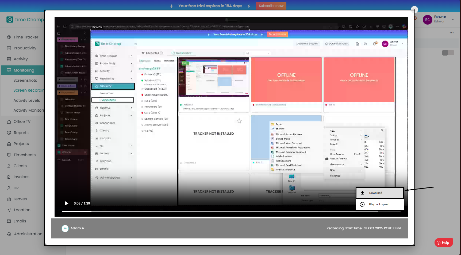461x255 pixels.
Task: Select Activity Levels under Monitoring
Action: tap(27, 100)
